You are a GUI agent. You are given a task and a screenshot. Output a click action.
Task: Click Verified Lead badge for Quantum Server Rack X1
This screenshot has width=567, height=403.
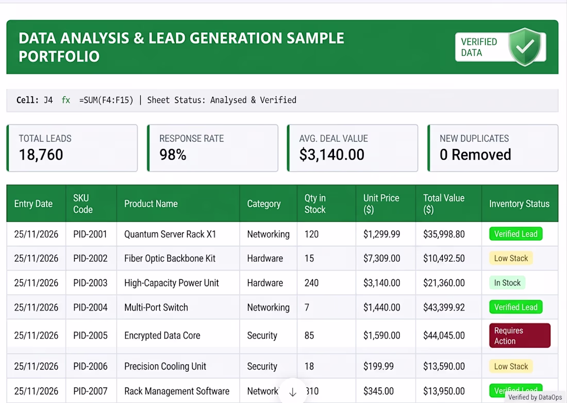(515, 234)
